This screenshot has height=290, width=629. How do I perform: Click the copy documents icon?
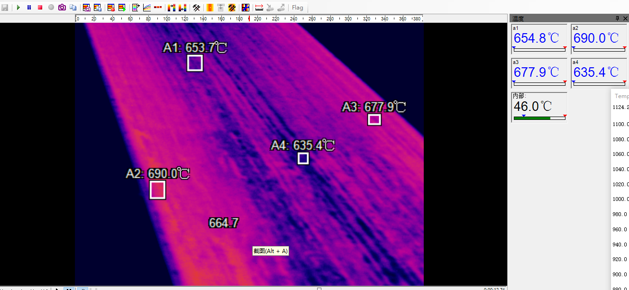click(73, 8)
